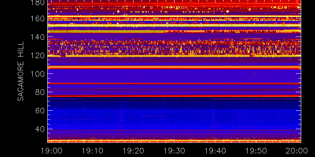The width and height of the screenshot is (315, 157).
Task: Click the 19:30 time axis label
Action: [174, 151]
